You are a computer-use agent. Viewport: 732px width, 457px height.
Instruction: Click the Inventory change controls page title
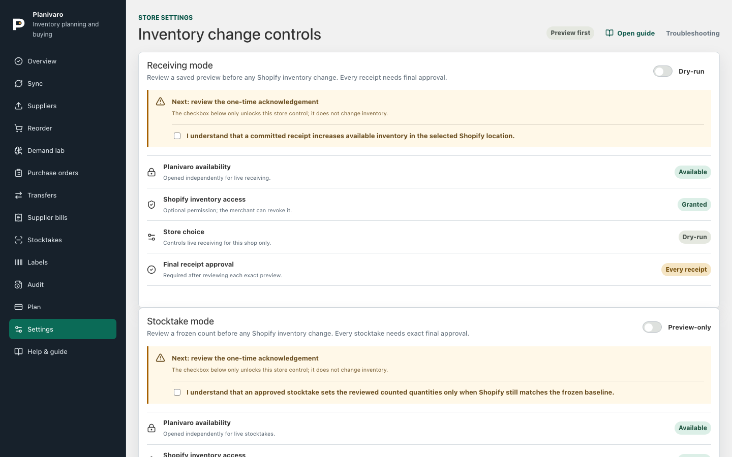[230, 35]
